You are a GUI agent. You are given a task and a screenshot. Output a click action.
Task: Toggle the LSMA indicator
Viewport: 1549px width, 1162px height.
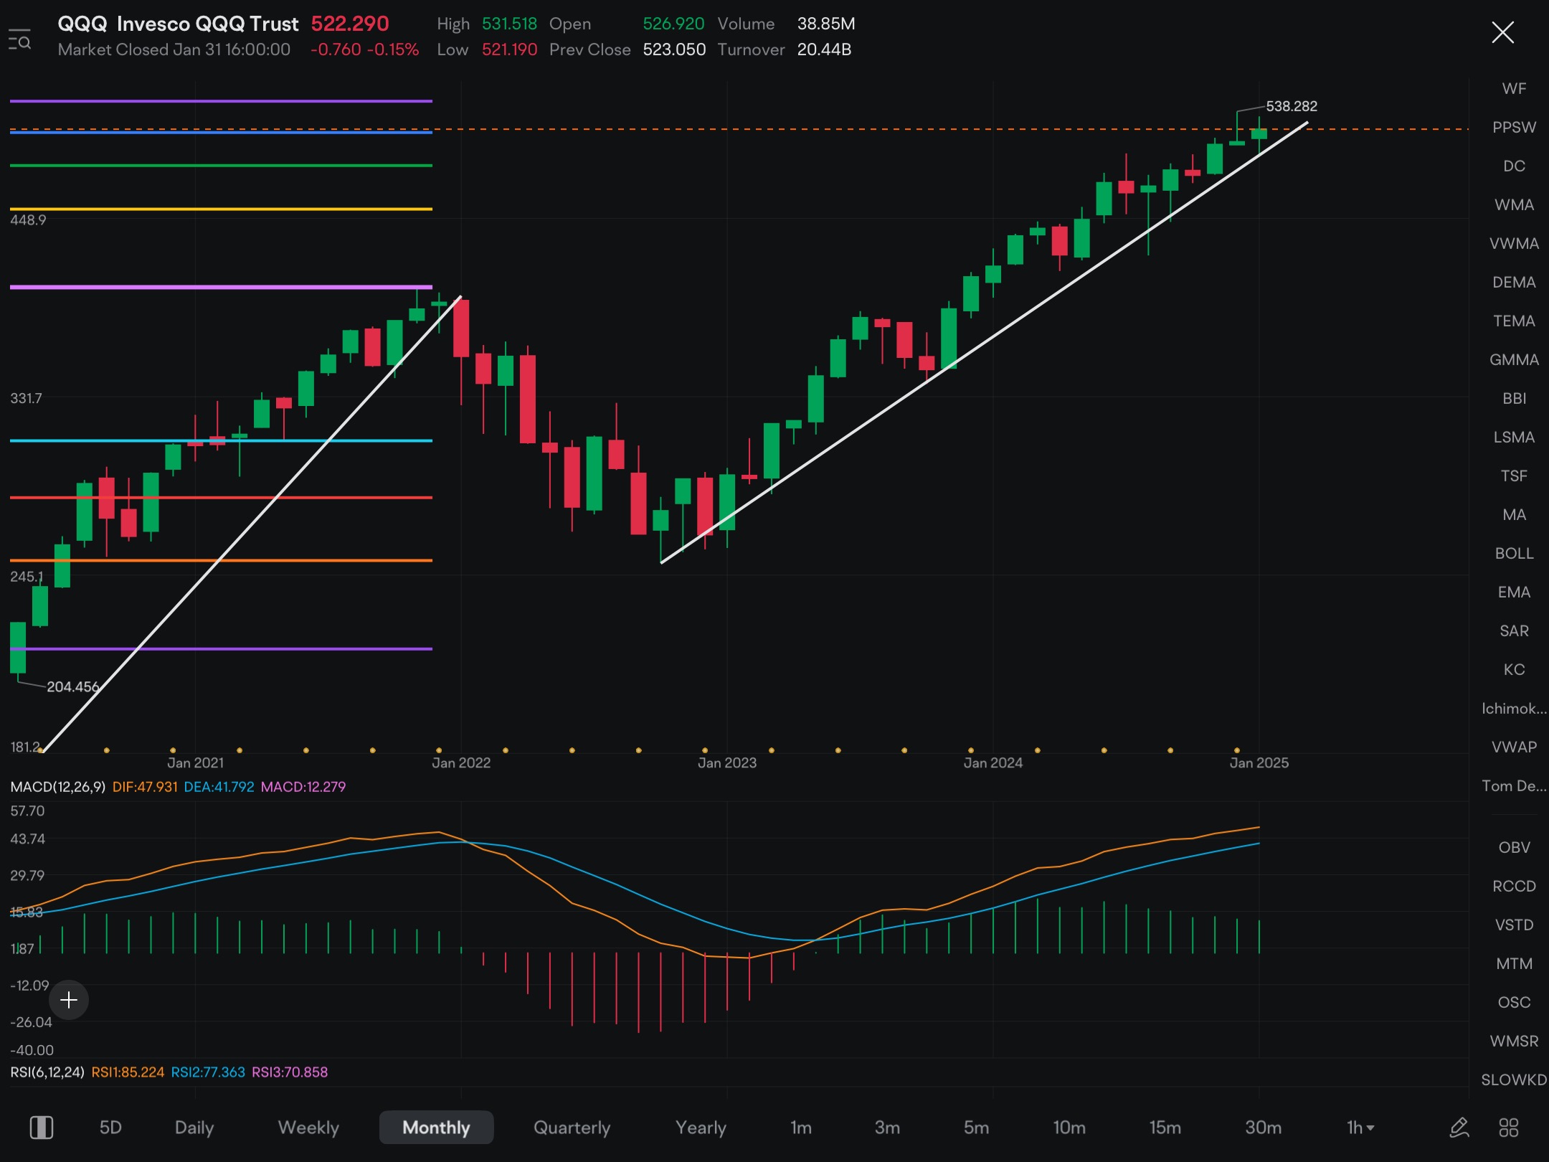pos(1514,437)
